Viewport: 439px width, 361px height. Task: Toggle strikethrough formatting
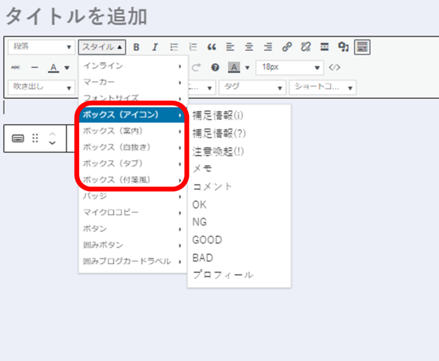(16, 67)
